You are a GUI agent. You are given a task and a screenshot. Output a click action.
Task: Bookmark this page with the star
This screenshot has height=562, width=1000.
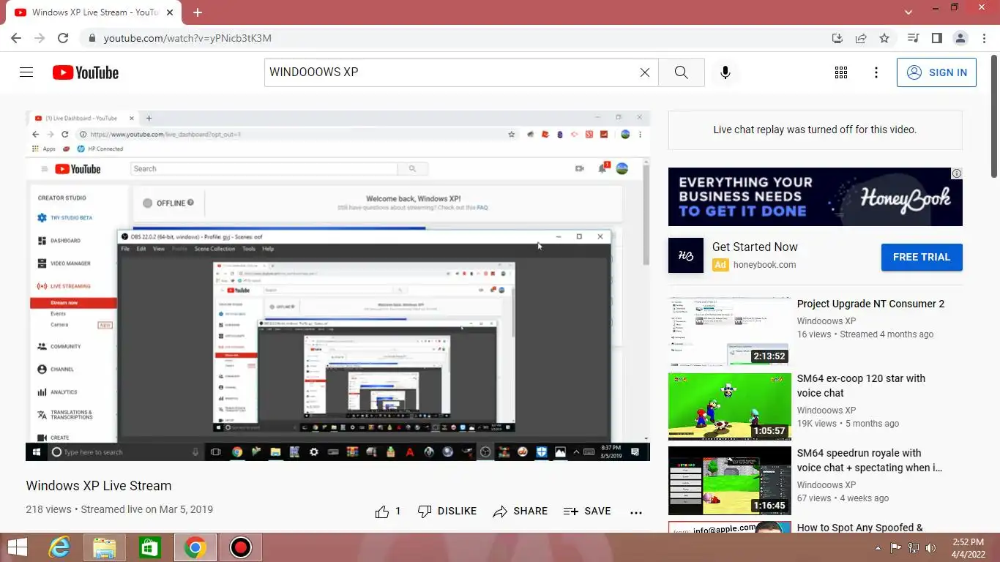pos(884,38)
